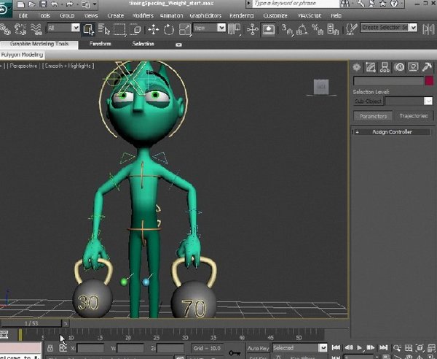The height and width of the screenshot is (359, 437).
Task: Click the Select Object arrow tool
Action: pos(88,29)
